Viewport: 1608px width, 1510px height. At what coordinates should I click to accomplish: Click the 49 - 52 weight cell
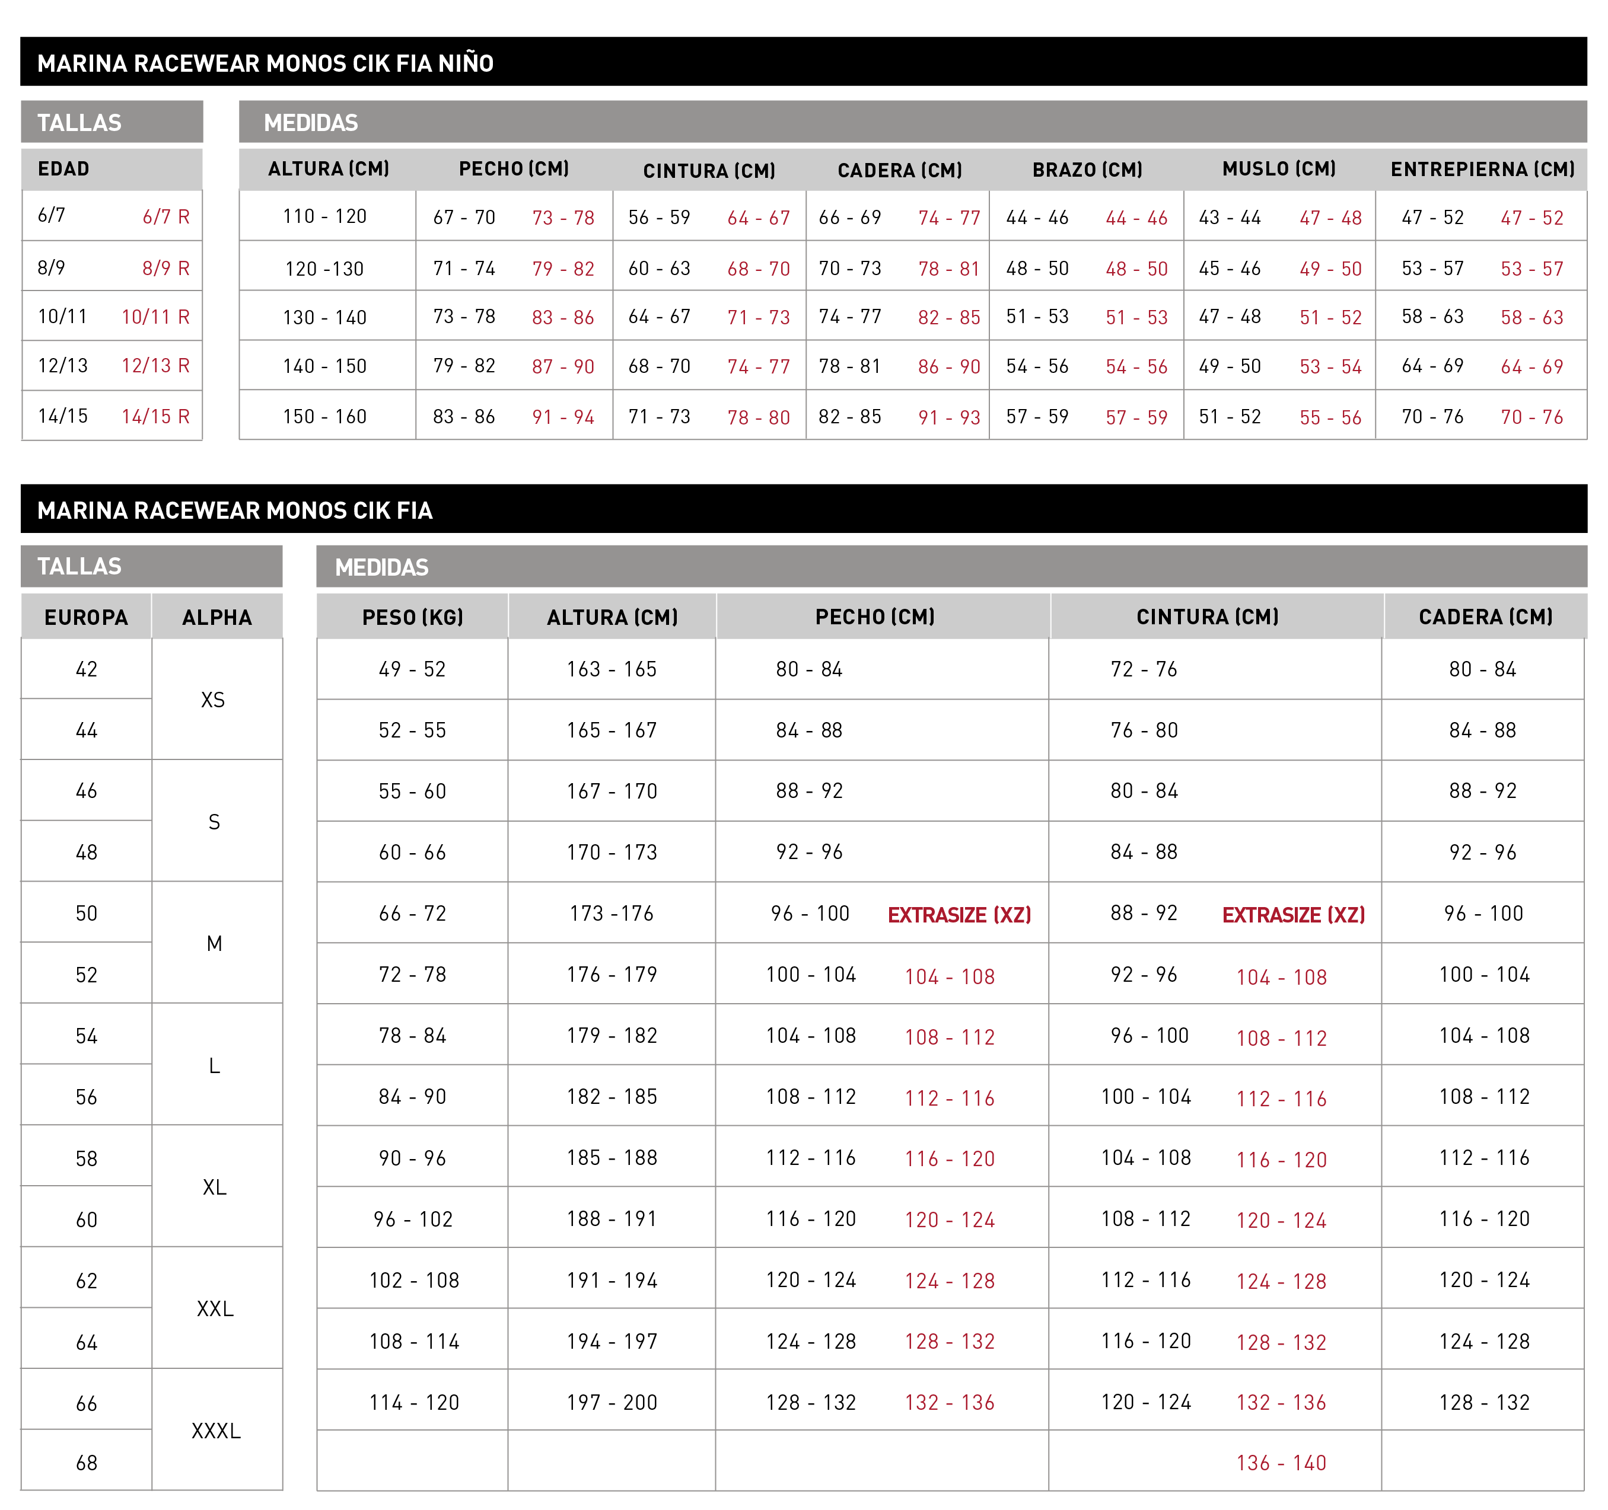click(x=412, y=669)
